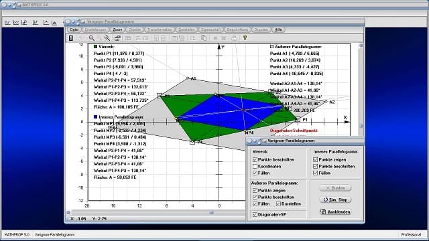Toggle Punkte zeigen under Inneres Parallelogramm

click(x=316, y=159)
